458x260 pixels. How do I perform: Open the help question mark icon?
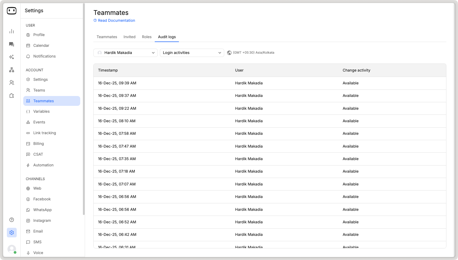[x=12, y=220]
